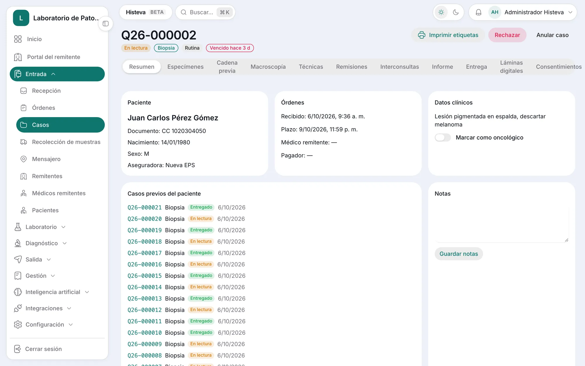Image resolution: width=585 pixels, height=366 pixels.
Task: Go to the Informe tab
Action: (443, 67)
